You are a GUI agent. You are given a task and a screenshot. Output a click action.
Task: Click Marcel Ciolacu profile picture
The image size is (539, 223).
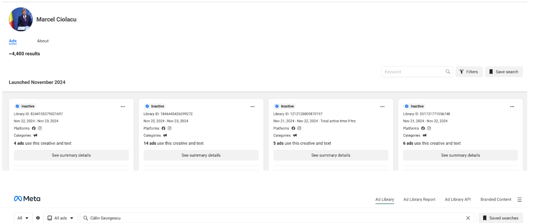21,19
